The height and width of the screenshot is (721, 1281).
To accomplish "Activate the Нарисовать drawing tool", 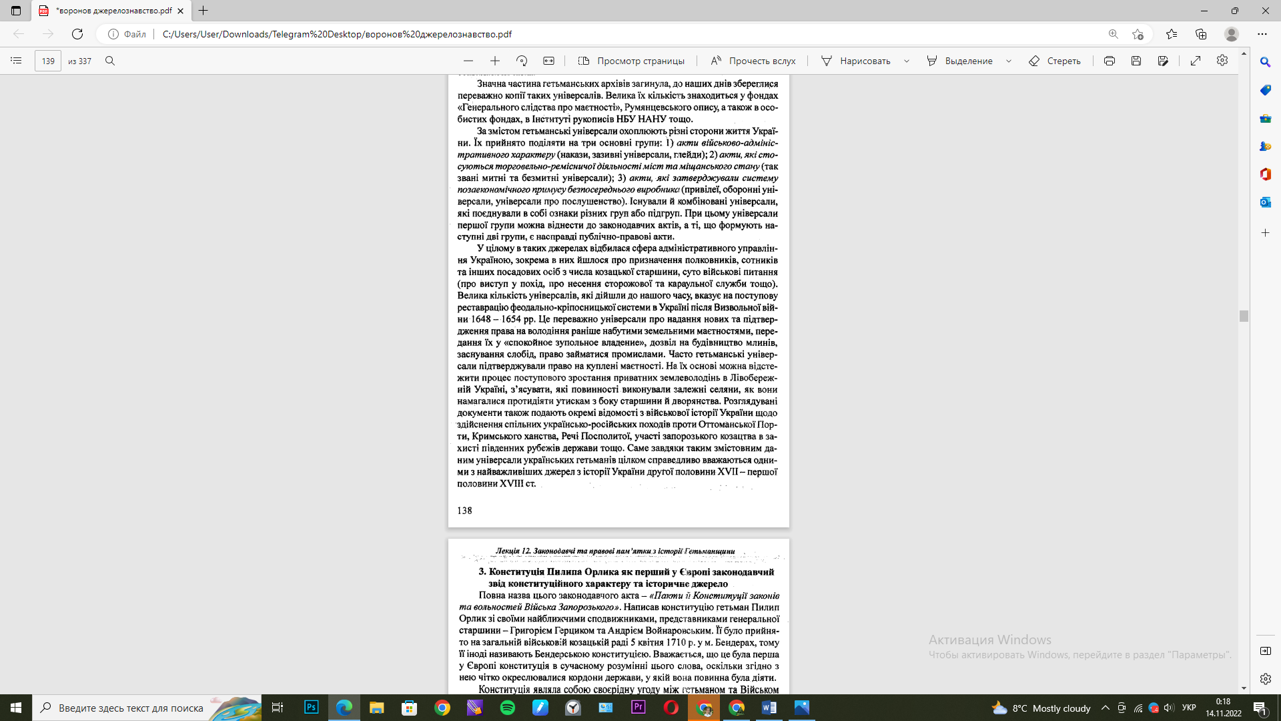I will point(856,61).
